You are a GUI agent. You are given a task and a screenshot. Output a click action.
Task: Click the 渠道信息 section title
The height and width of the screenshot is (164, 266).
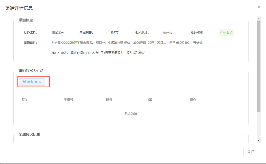[x=26, y=20]
